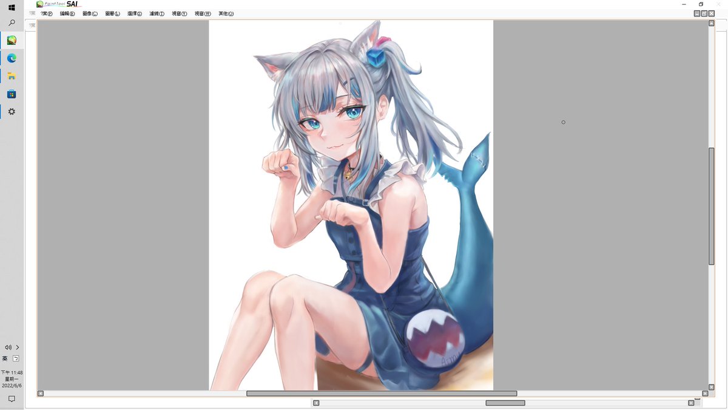Open the 選擇(S) selection menu

point(135,13)
